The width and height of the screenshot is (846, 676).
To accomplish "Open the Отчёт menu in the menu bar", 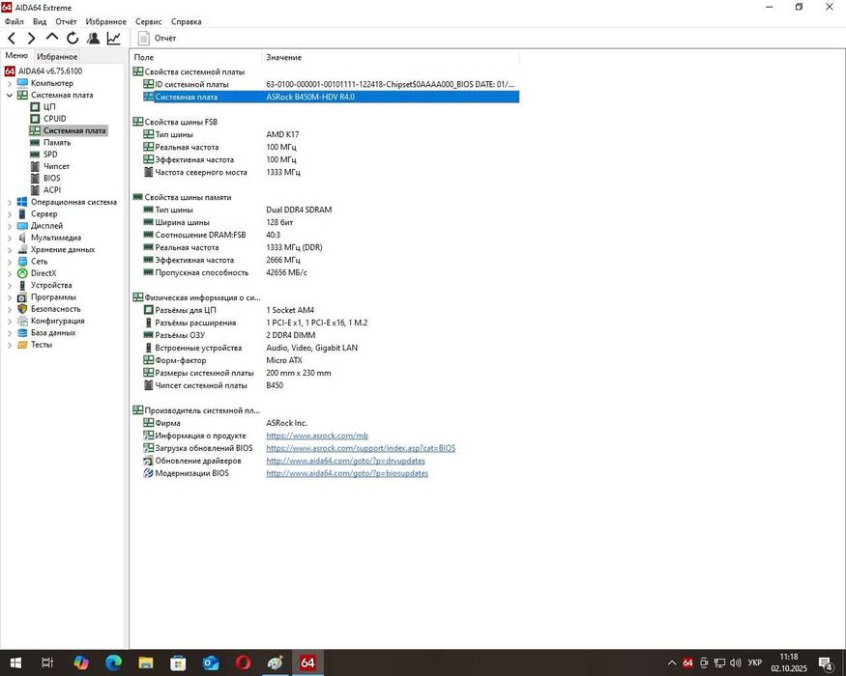I will (x=66, y=21).
